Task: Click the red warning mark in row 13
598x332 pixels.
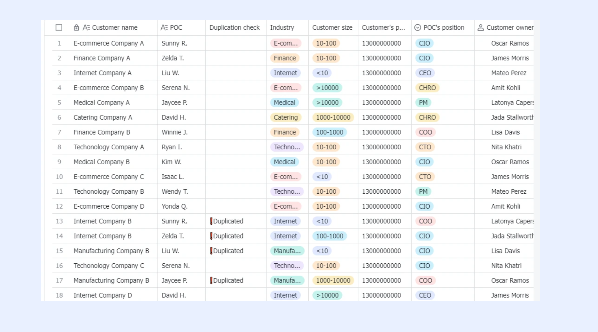Action: [x=211, y=221]
